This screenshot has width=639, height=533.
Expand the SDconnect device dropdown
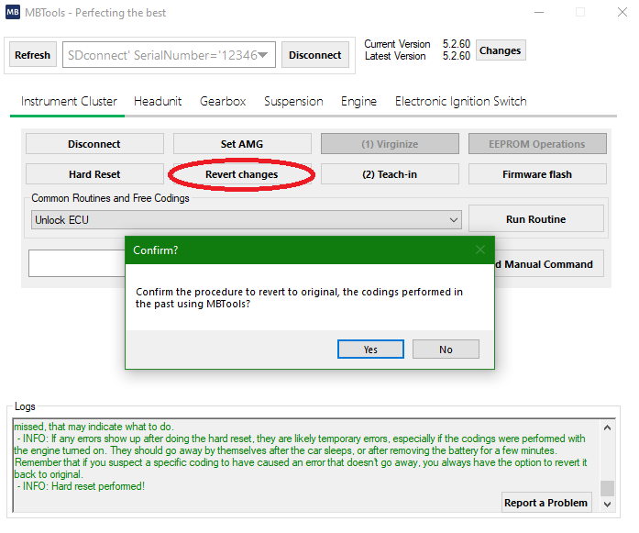coord(264,55)
